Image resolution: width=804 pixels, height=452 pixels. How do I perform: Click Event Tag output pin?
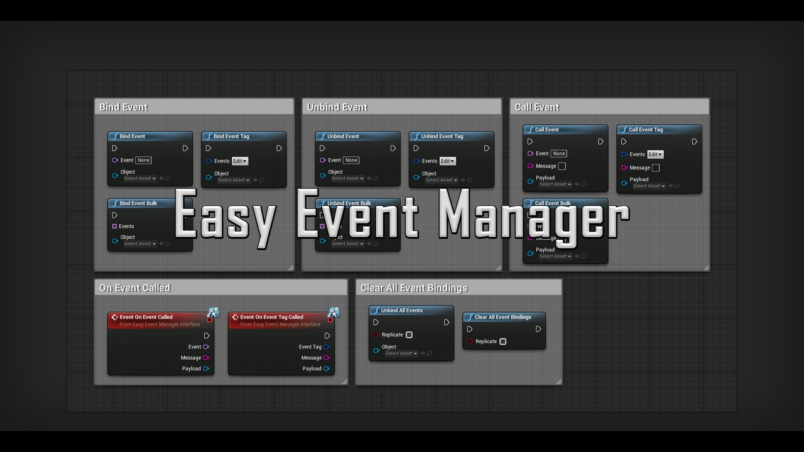(327, 347)
